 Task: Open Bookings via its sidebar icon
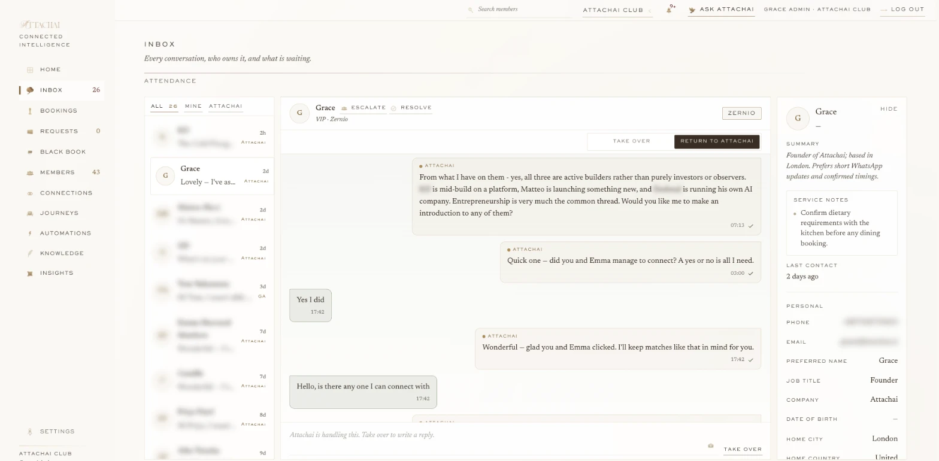coord(30,111)
